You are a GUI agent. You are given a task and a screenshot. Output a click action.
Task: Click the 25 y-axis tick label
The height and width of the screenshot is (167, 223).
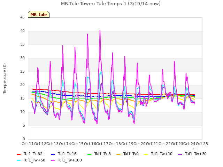click(x=22, y=71)
